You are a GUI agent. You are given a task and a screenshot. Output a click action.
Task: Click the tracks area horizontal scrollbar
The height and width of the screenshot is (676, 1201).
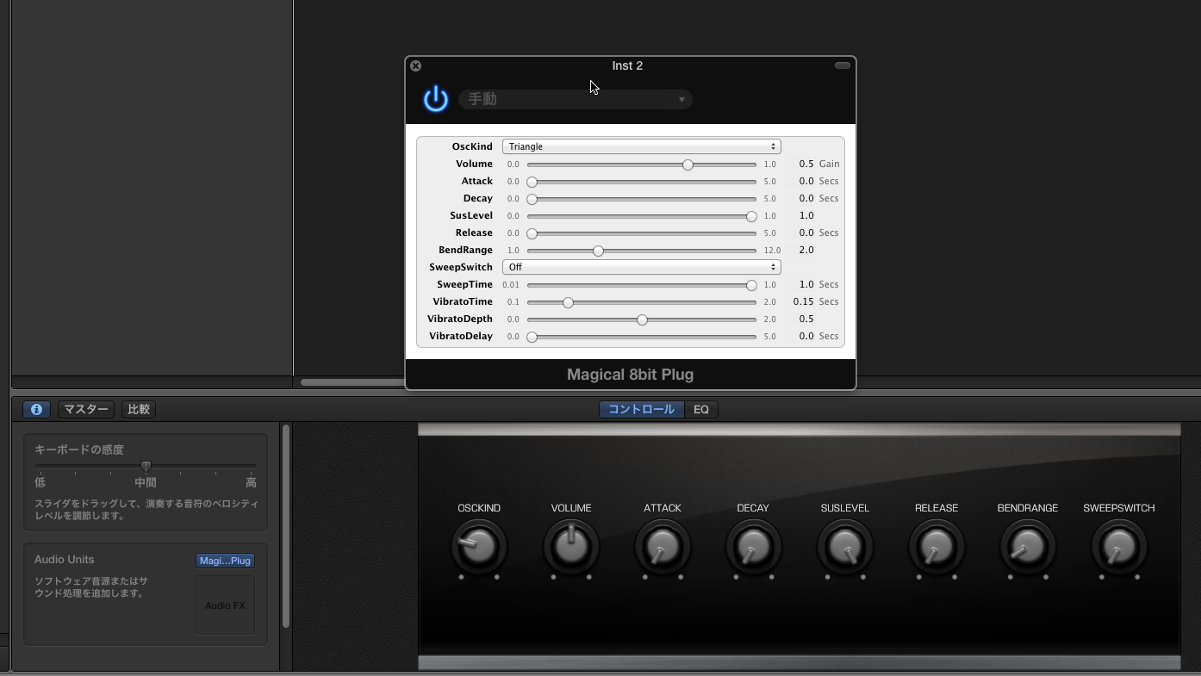(x=352, y=382)
